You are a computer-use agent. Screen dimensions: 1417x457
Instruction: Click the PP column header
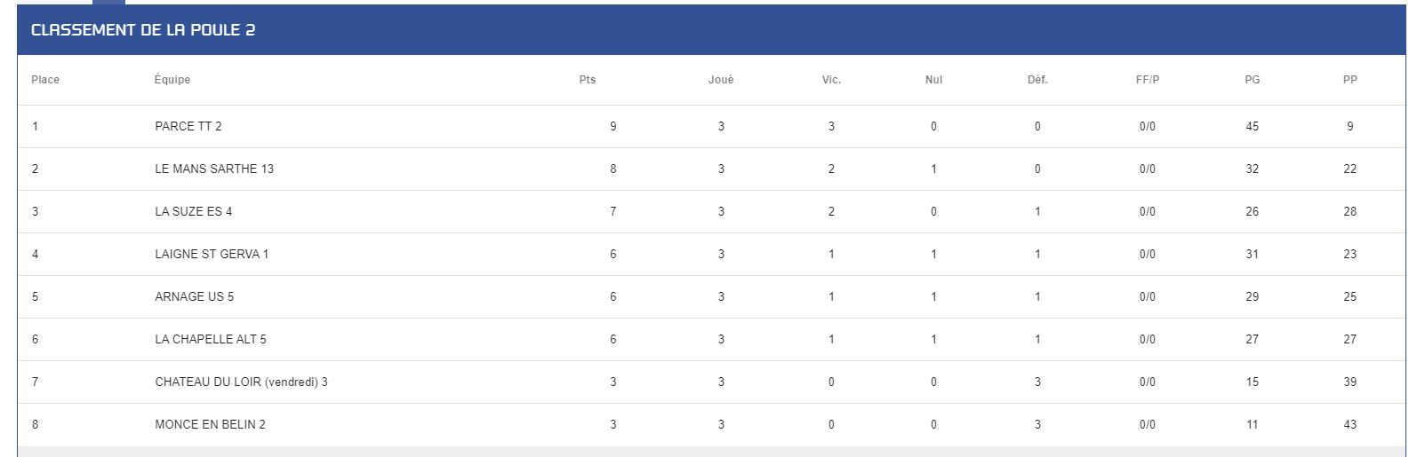pos(1350,80)
